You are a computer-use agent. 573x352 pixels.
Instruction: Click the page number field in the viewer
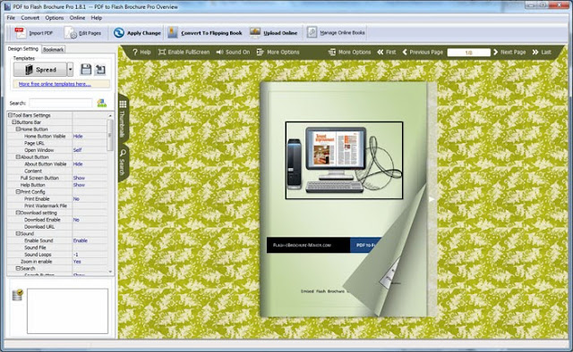tap(468, 53)
